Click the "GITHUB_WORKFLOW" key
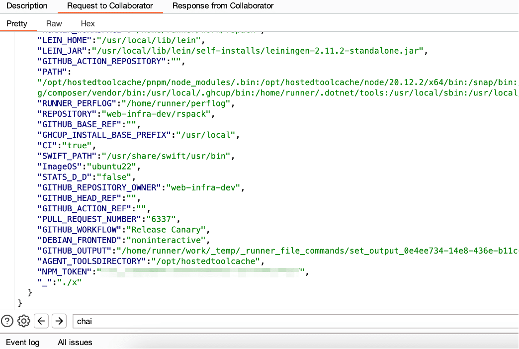This screenshot has height=349, width=519. [x=79, y=230]
